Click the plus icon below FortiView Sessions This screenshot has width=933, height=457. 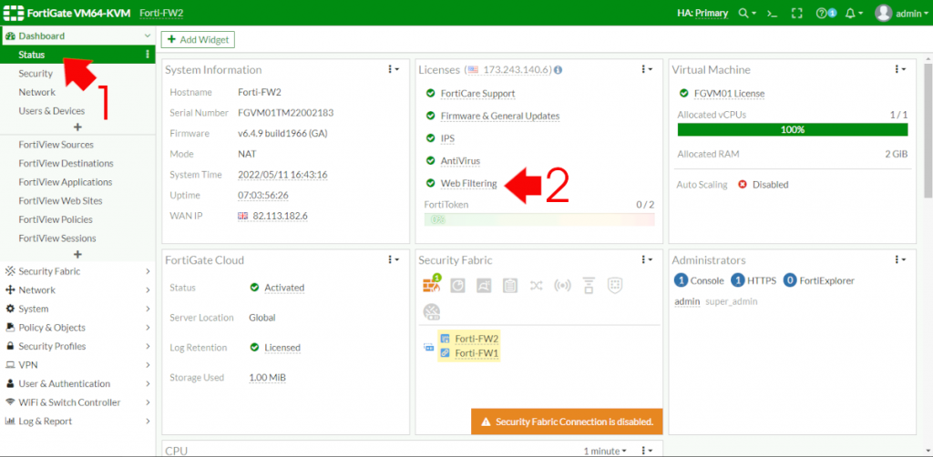tap(77, 254)
